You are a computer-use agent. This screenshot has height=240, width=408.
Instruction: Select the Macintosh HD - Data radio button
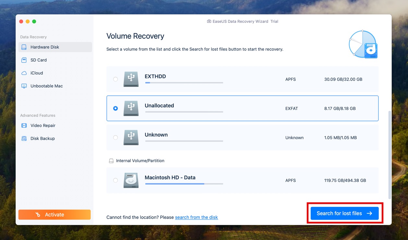(115, 180)
